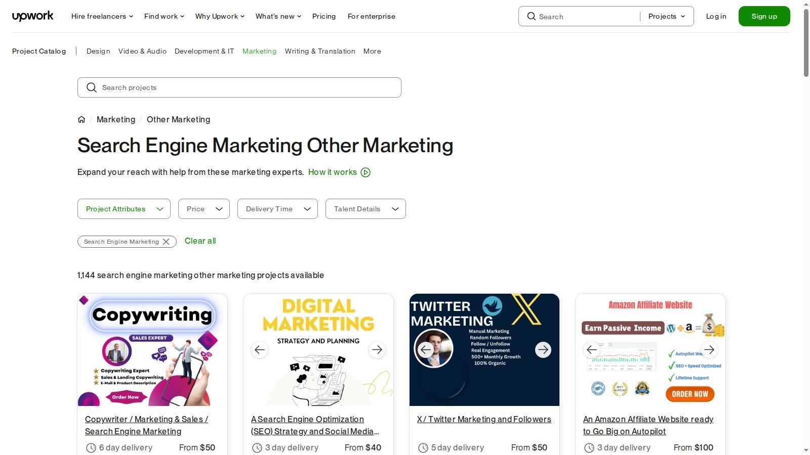The image size is (810, 455).
Task: Click next arrow on Digital Marketing card
Action: pyautogui.click(x=377, y=349)
